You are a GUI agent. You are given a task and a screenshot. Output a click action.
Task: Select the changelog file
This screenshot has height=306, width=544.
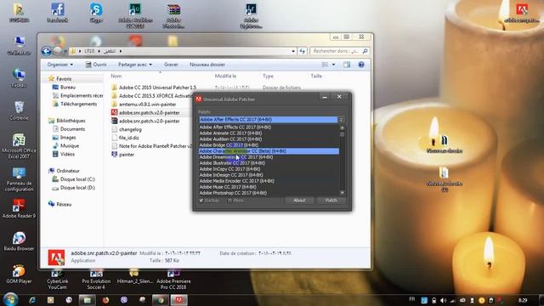[130, 129]
